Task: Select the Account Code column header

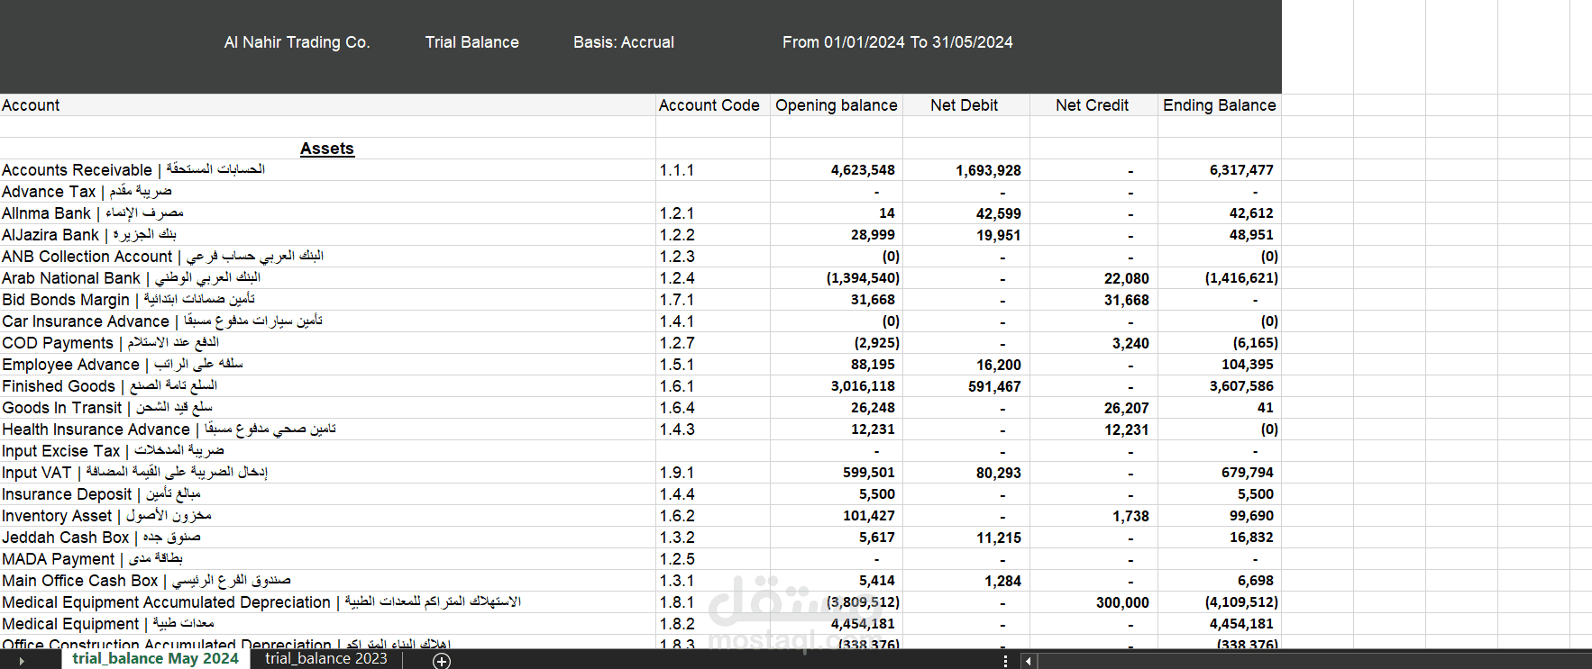Action: click(712, 105)
